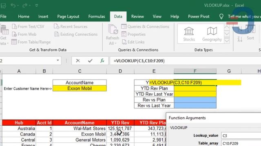Select column D header
The image size is (261, 146).
[x=120, y=71]
